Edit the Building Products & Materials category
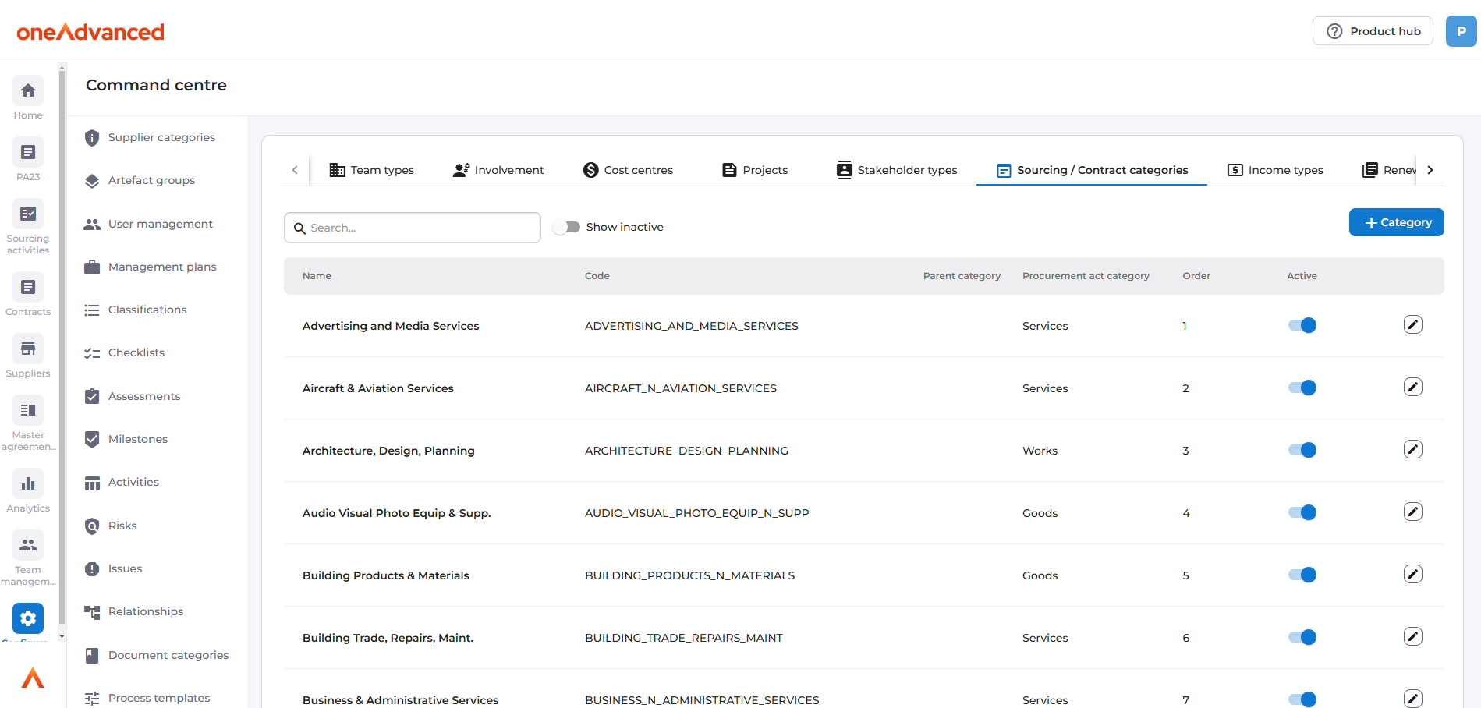1481x708 pixels. tap(1412, 575)
